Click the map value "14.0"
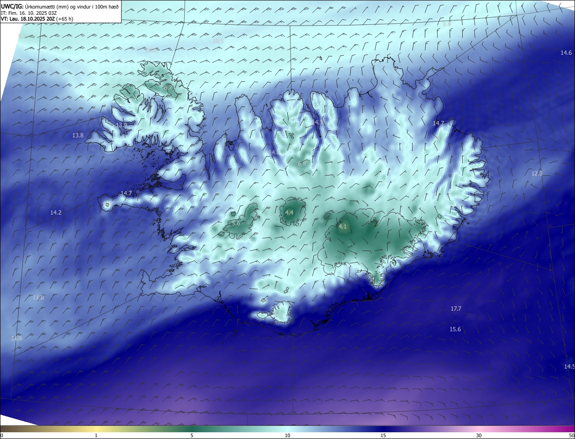Viewport: 575px width, 439px height. coord(274,153)
